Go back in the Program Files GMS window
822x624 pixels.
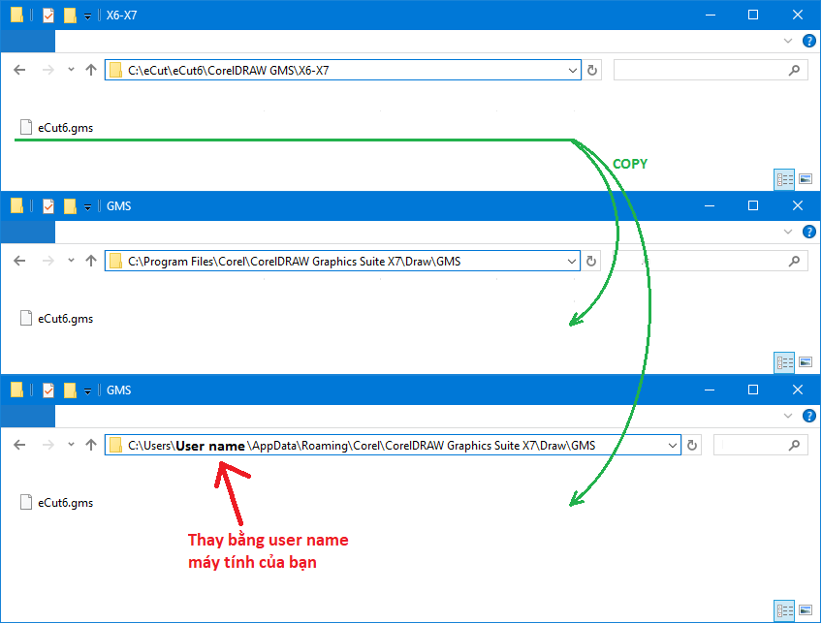point(19,261)
